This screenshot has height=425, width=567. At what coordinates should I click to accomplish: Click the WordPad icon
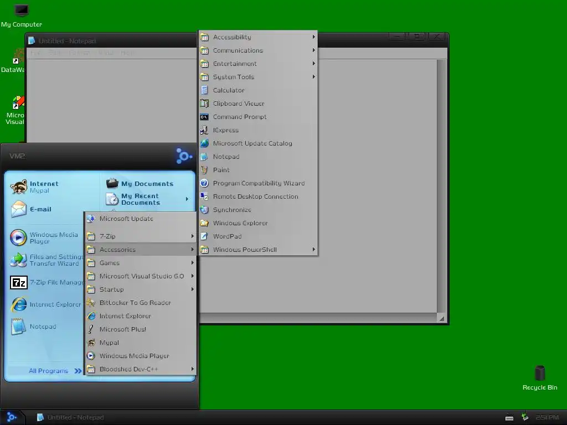click(204, 236)
